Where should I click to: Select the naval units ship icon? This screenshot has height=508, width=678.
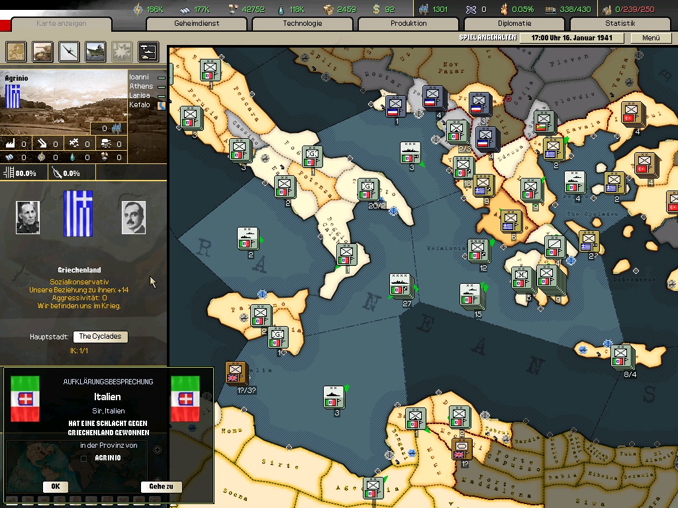click(x=95, y=51)
